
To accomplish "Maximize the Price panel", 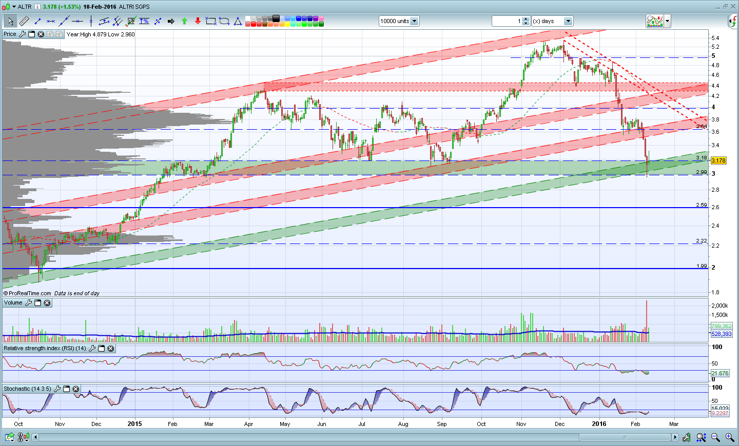I will pos(31,34).
